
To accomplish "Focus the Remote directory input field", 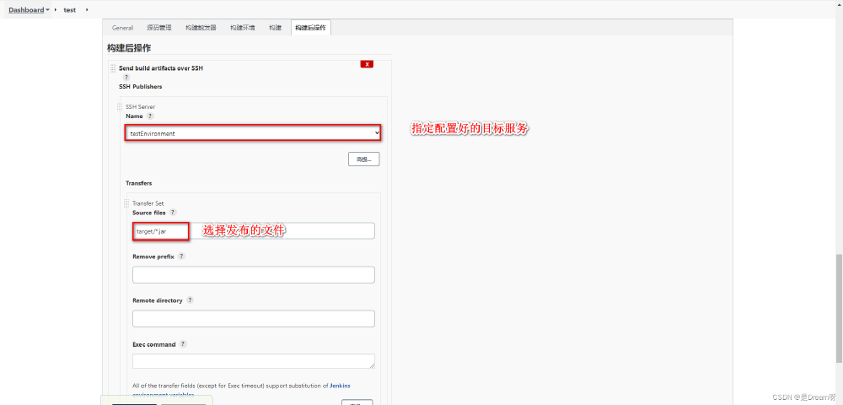I will (254, 318).
